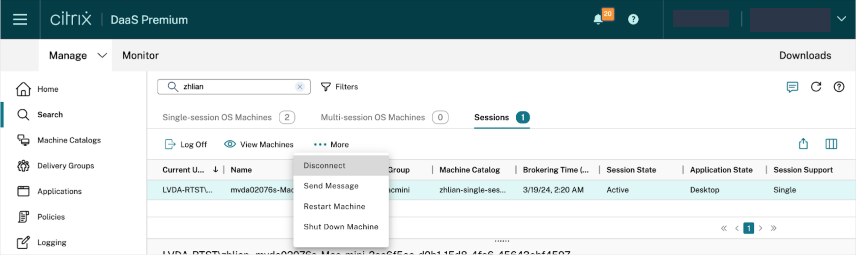Switch to Single-session OS Machines tab
The height and width of the screenshot is (255, 856).
tap(217, 117)
